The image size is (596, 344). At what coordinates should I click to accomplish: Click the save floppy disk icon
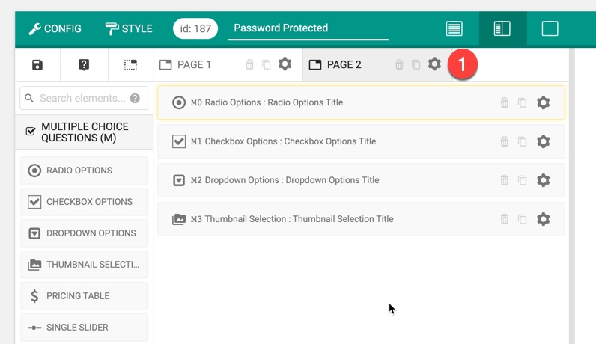pyautogui.click(x=37, y=64)
